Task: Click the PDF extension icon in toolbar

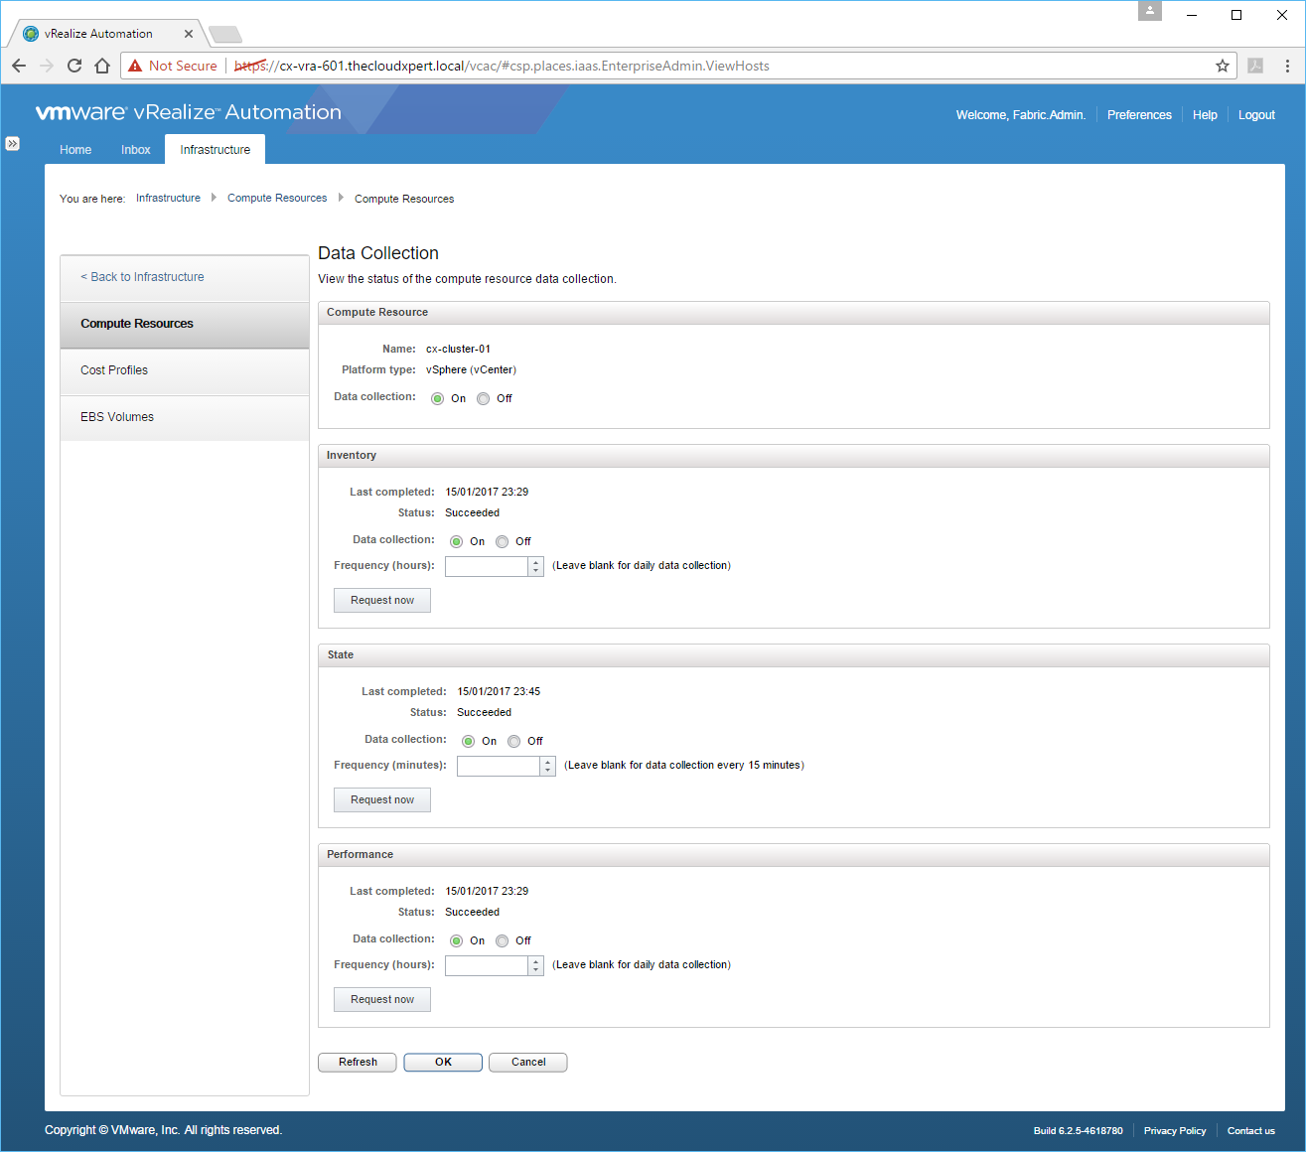Action: pos(1255,66)
